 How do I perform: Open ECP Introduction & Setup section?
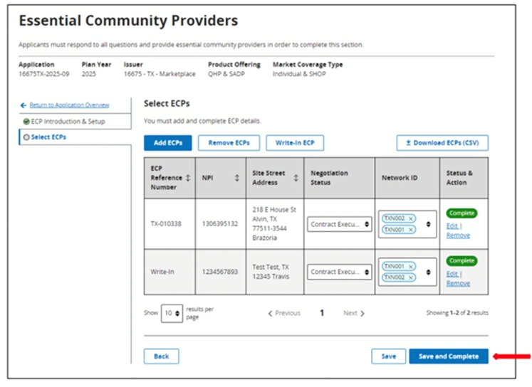68,122
